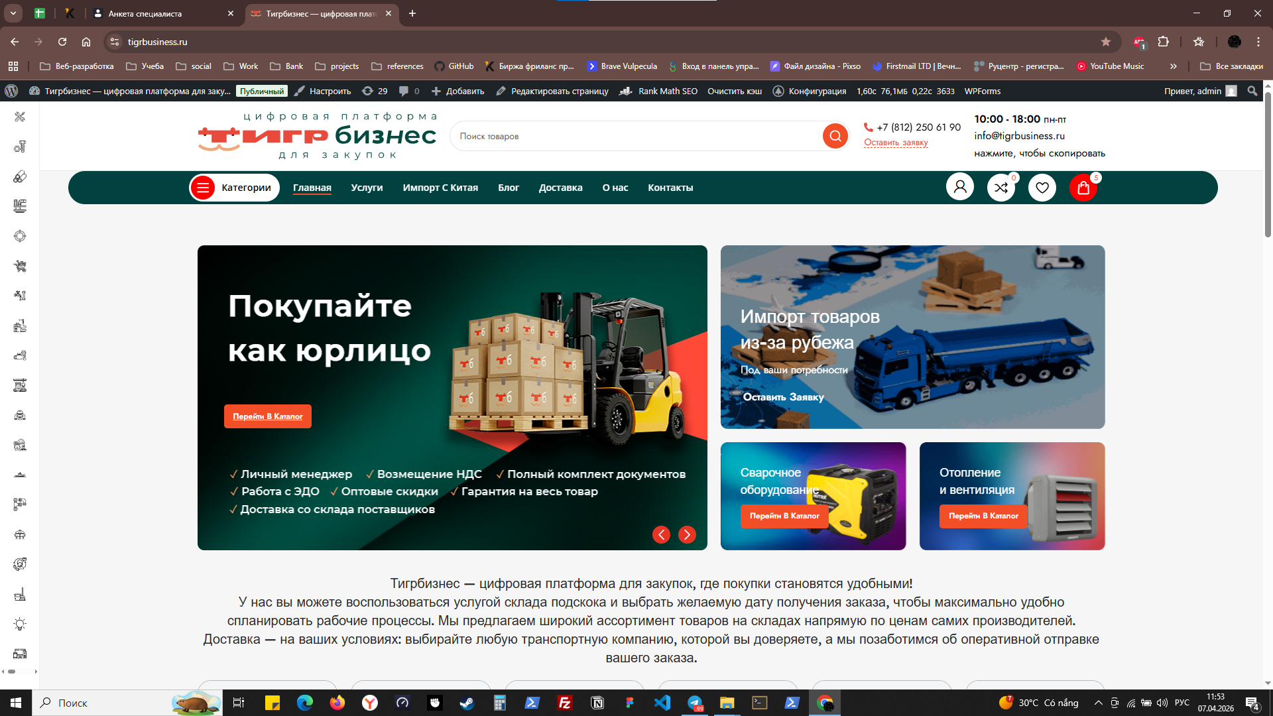The width and height of the screenshot is (1273, 716).
Task: Open Figma from the taskbar
Action: click(630, 703)
